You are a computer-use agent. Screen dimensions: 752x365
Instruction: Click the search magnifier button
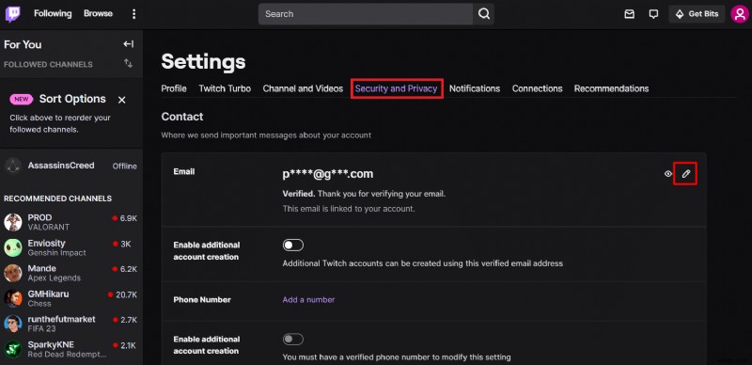[483, 14]
